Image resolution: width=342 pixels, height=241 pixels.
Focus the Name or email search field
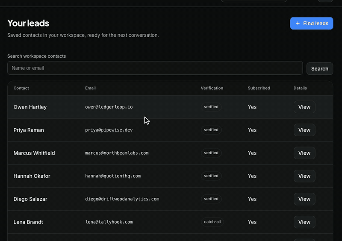(155, 68)
